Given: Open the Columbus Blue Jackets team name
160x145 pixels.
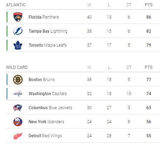Looking at the screenshot, I should pyautogui.click(x=50, y=108).
